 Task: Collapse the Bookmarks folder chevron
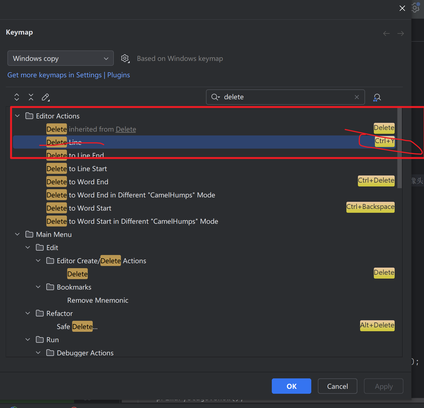point(38,287)
